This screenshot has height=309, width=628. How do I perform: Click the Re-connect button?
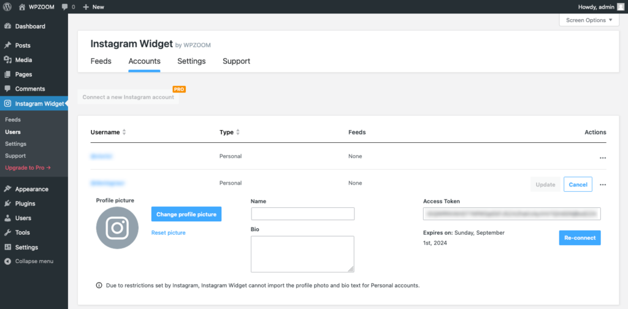580,238
